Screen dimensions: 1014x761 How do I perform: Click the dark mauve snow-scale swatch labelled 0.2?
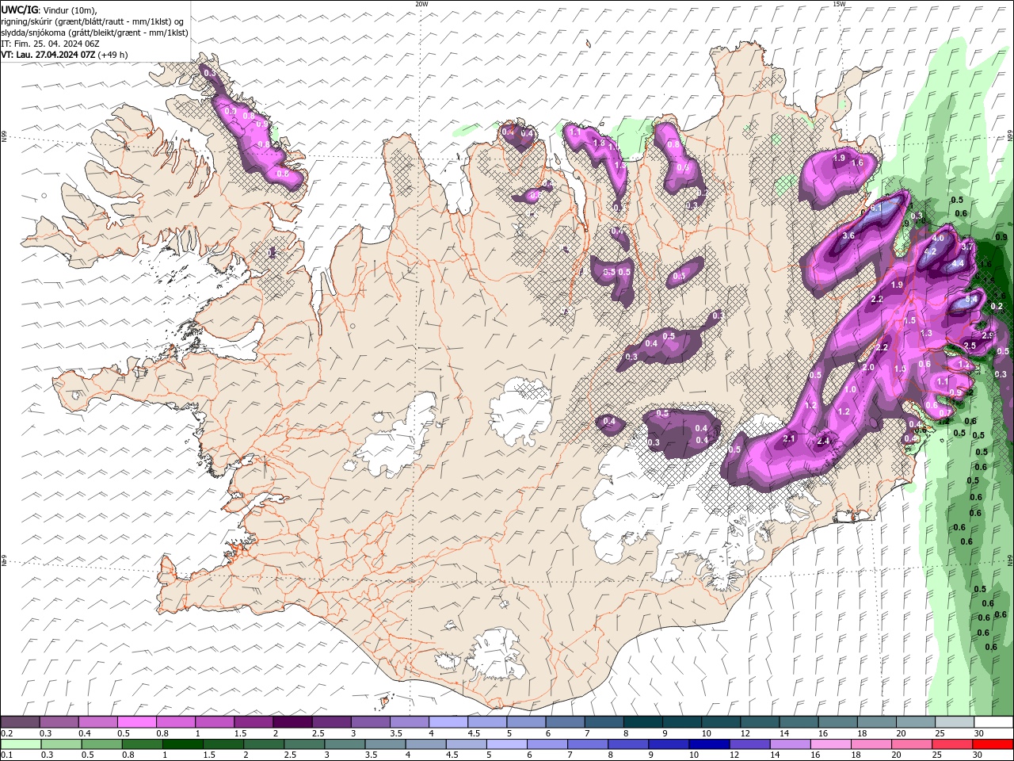click(x=20, y=722)
